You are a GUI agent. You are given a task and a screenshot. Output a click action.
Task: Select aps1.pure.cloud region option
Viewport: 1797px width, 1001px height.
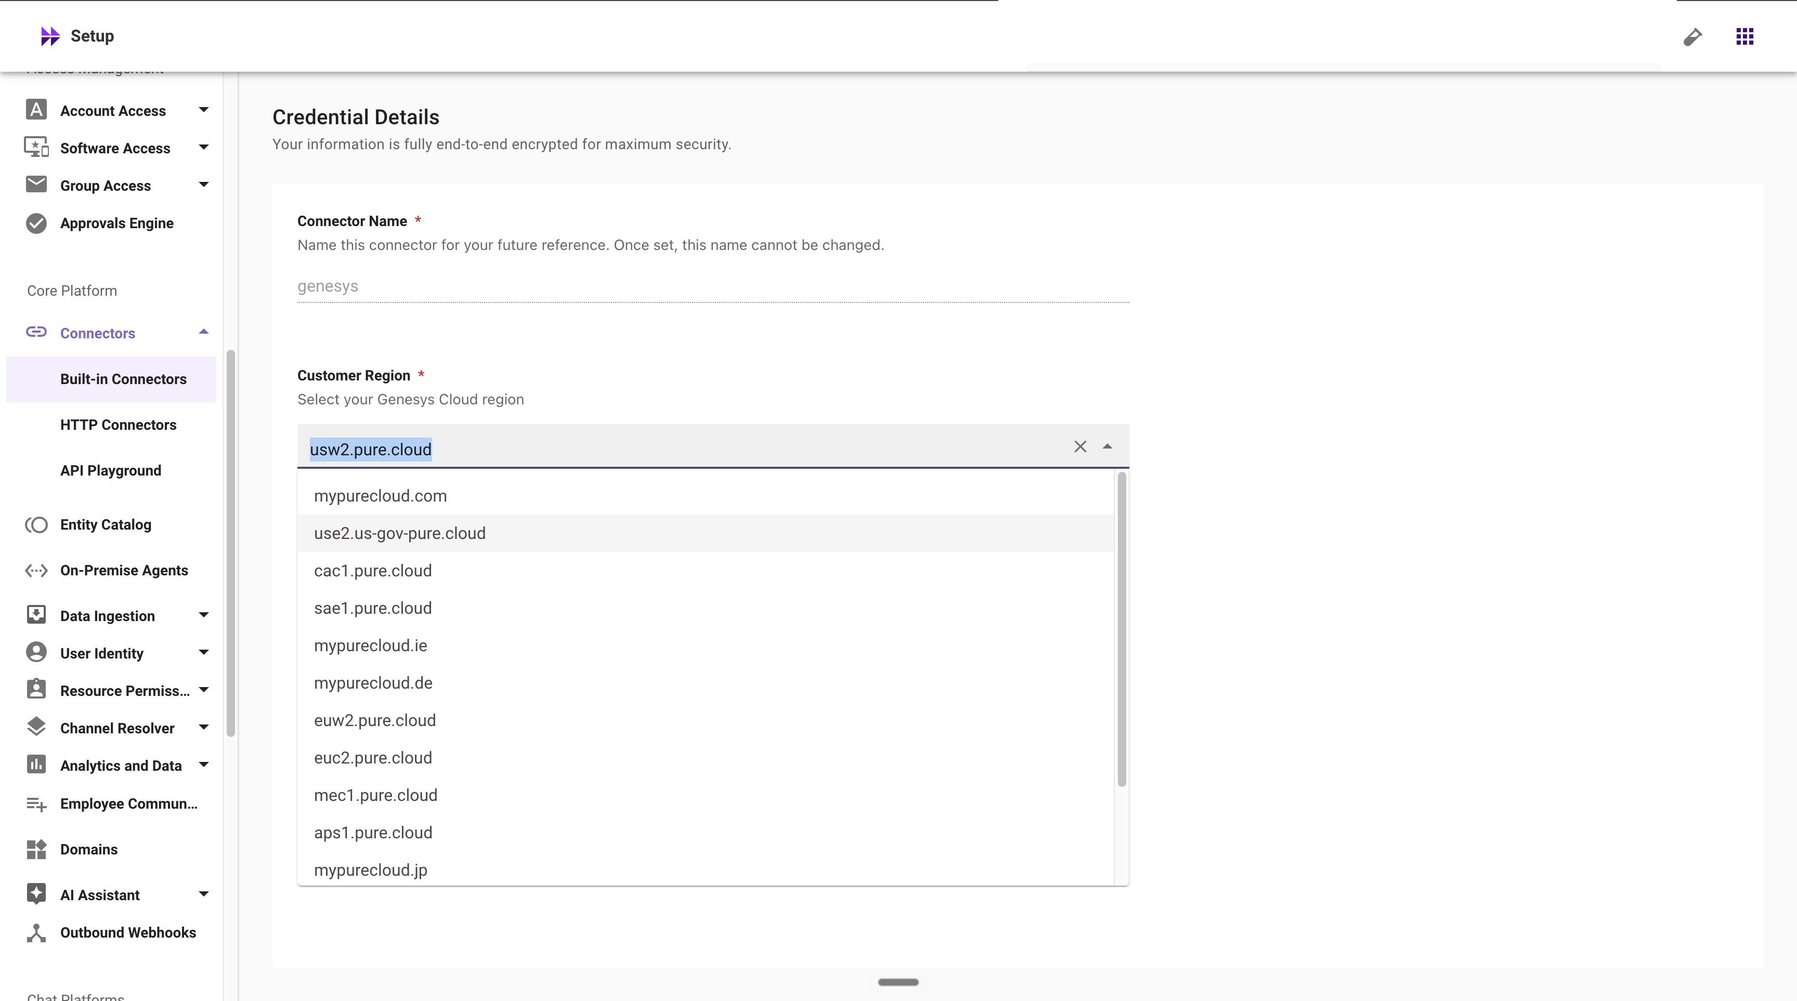point(705,832)
